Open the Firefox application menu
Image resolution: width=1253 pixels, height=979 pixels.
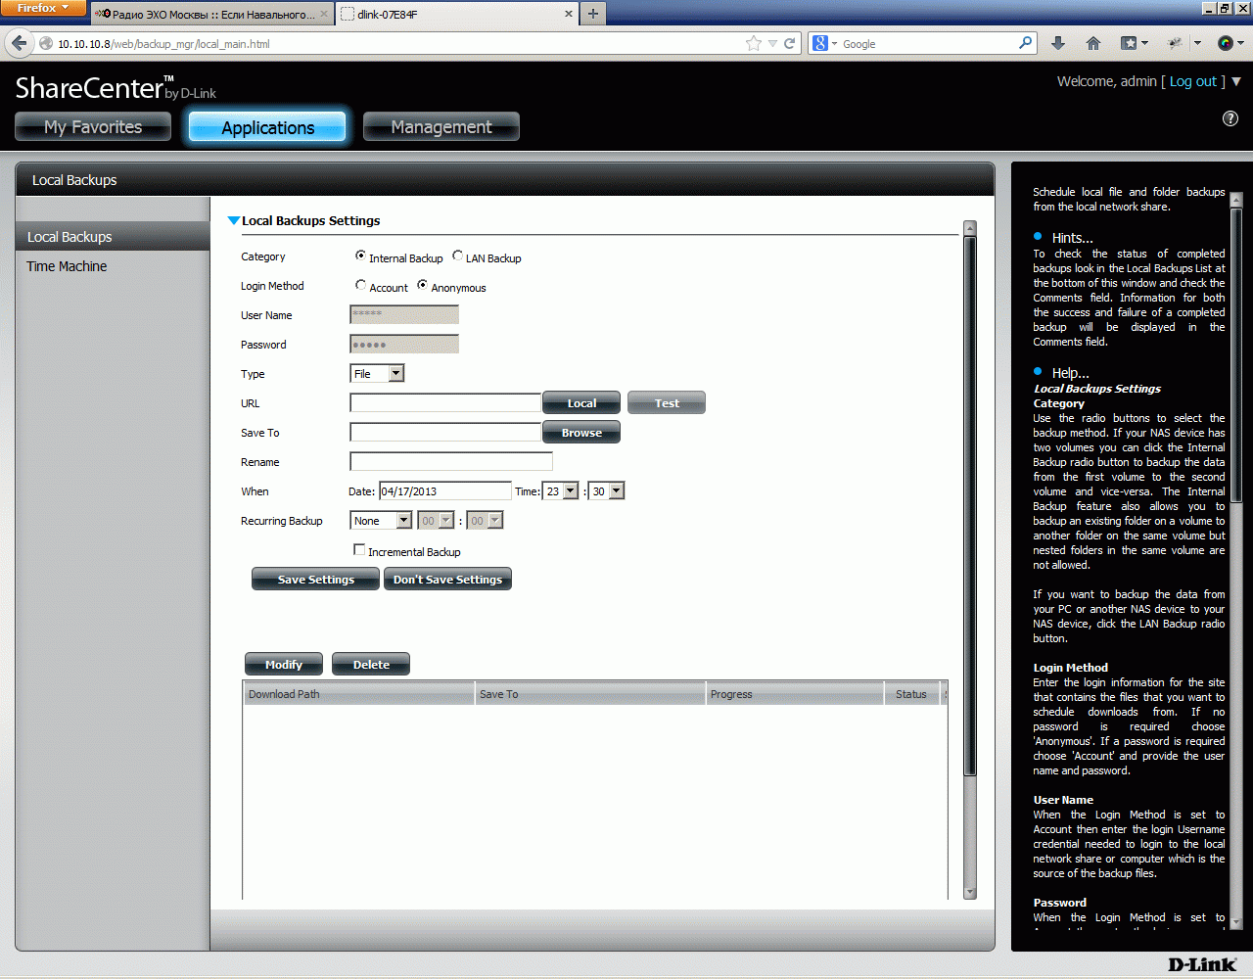(43, 8)
